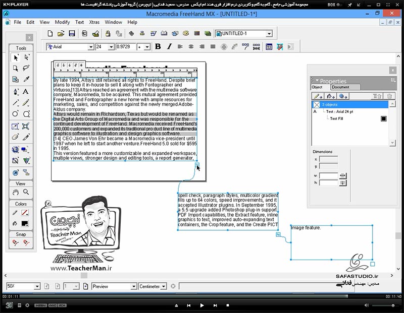404x313 pixels.
Task: Toggle Snap to point icon
Action: tap(15, 243)
